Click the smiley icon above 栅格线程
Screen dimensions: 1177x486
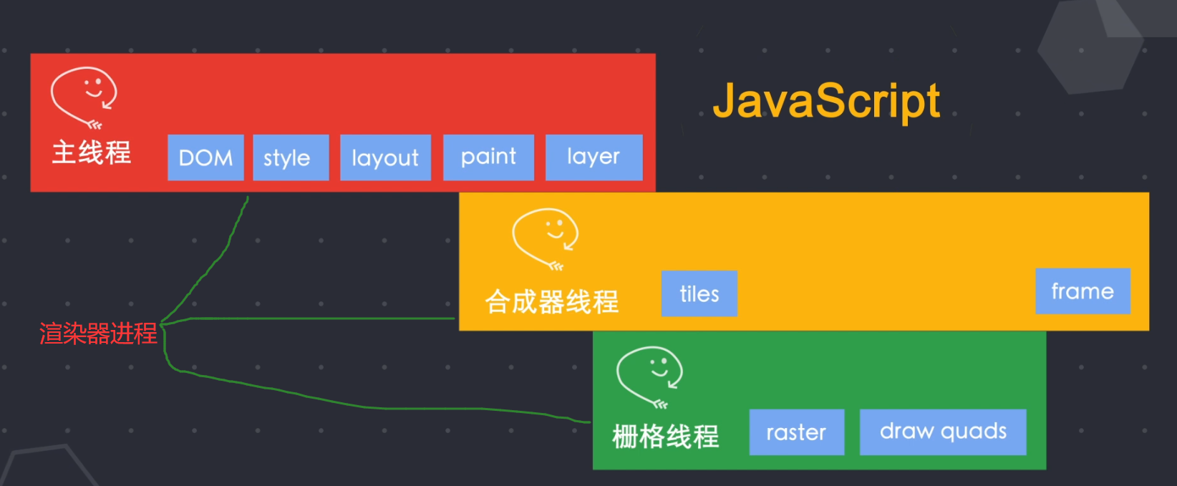click(x=650, y=378)
